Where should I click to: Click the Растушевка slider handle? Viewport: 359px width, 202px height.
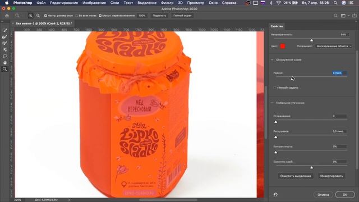coord(275,137)
